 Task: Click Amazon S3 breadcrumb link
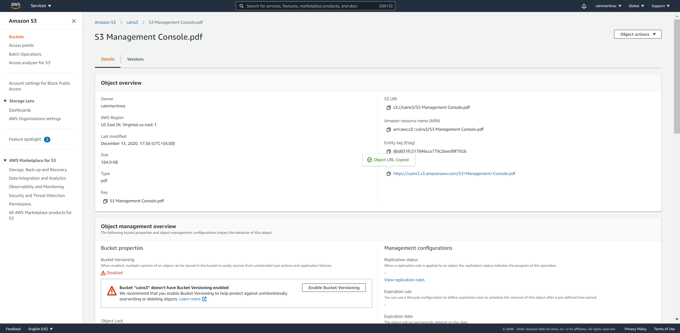105,22
